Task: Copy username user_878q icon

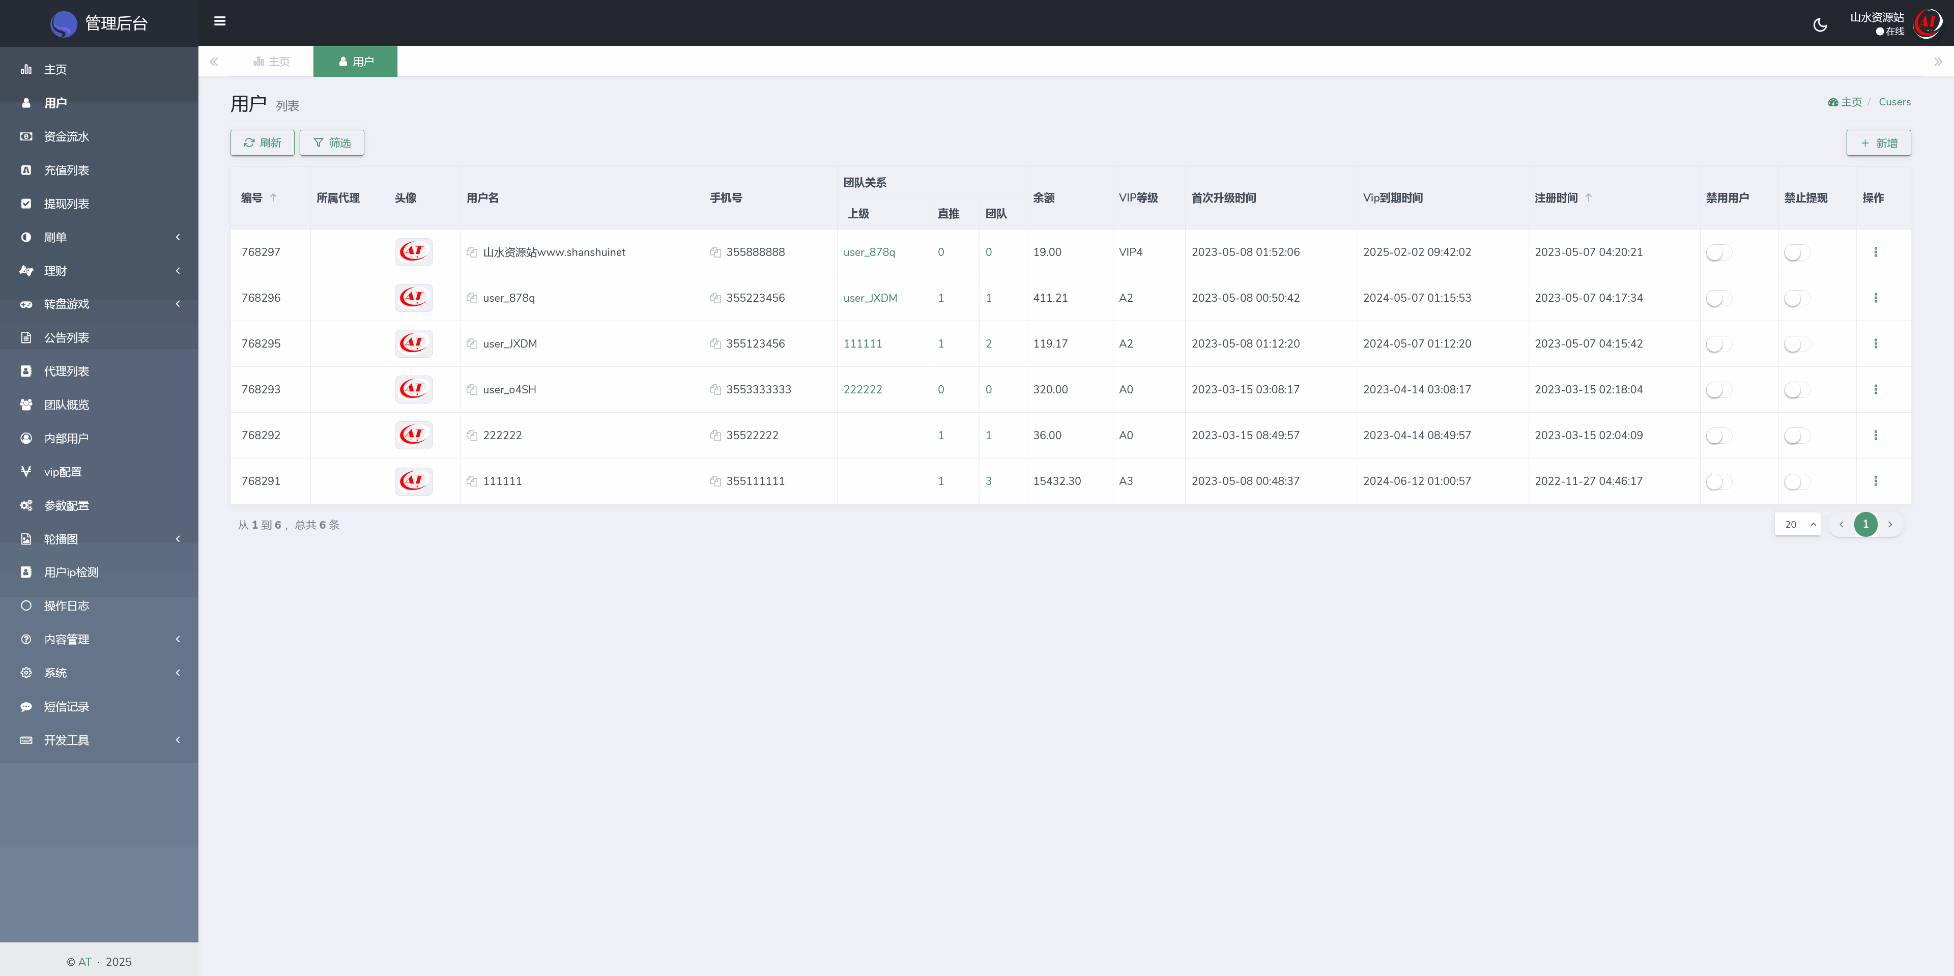Action: (x=472, y=298)
